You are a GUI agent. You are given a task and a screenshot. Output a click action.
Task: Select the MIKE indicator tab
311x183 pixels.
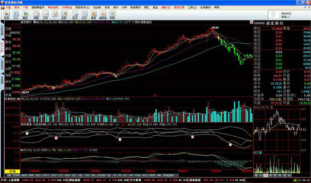tap(153, 175)
